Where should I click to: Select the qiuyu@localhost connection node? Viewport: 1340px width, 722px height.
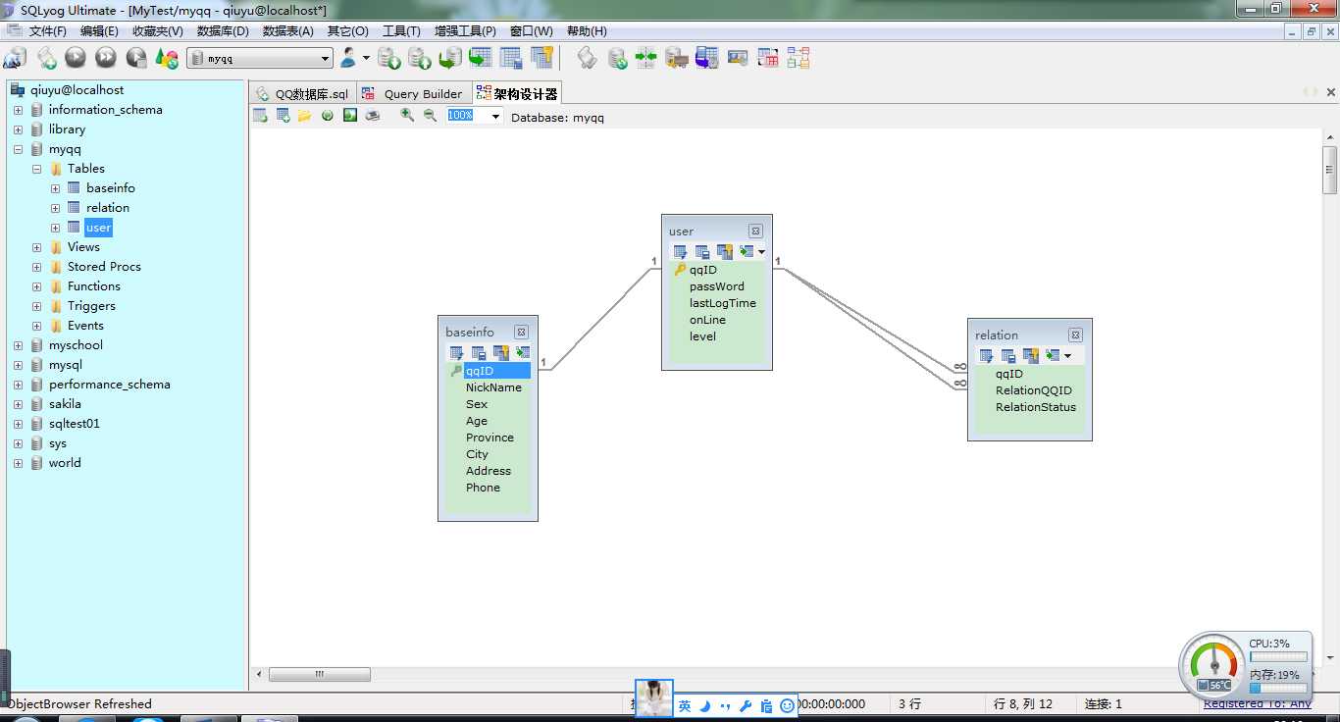77,90
